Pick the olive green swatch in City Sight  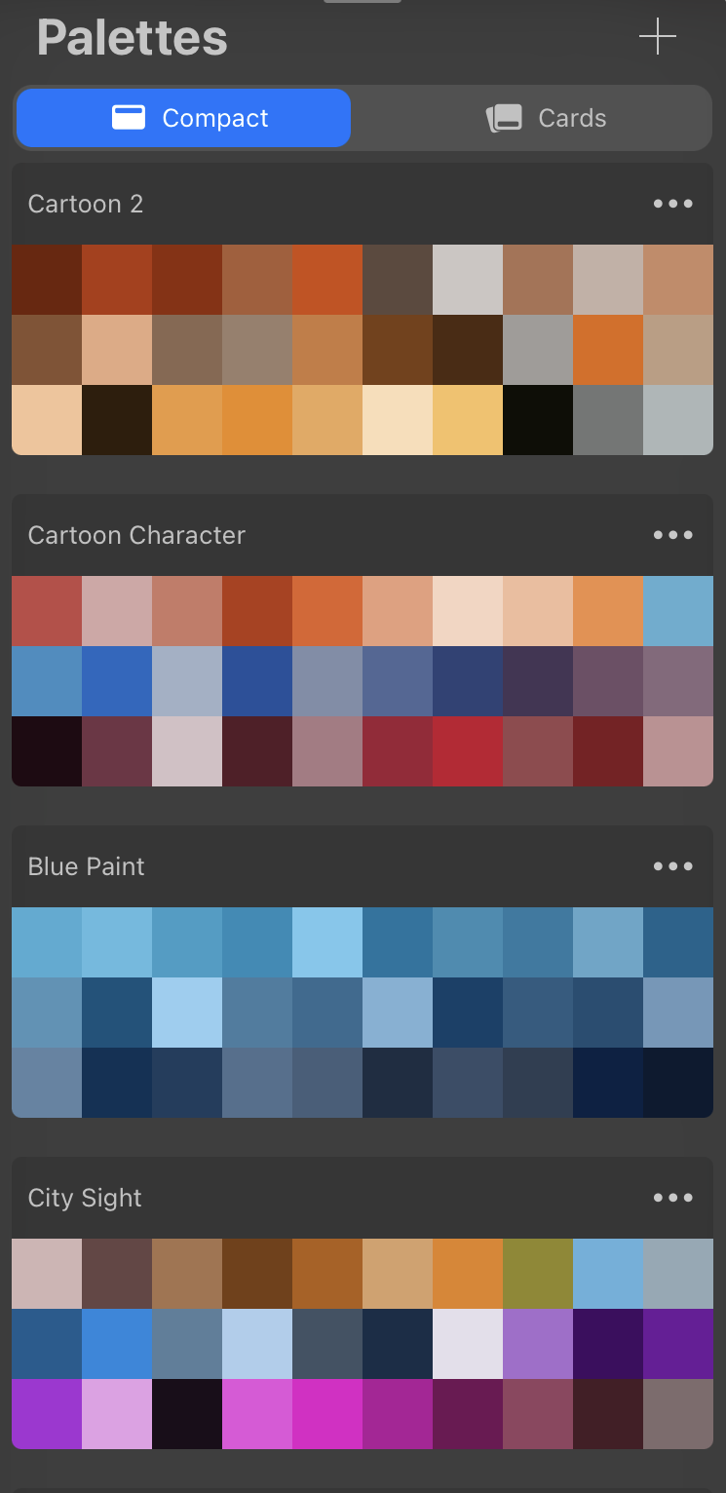[x=538, y=1274]
